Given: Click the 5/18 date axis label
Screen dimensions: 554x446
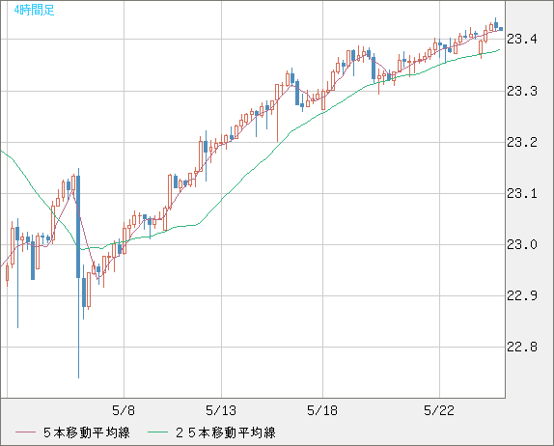Looking at the screenshot, I should pos(322,410).
